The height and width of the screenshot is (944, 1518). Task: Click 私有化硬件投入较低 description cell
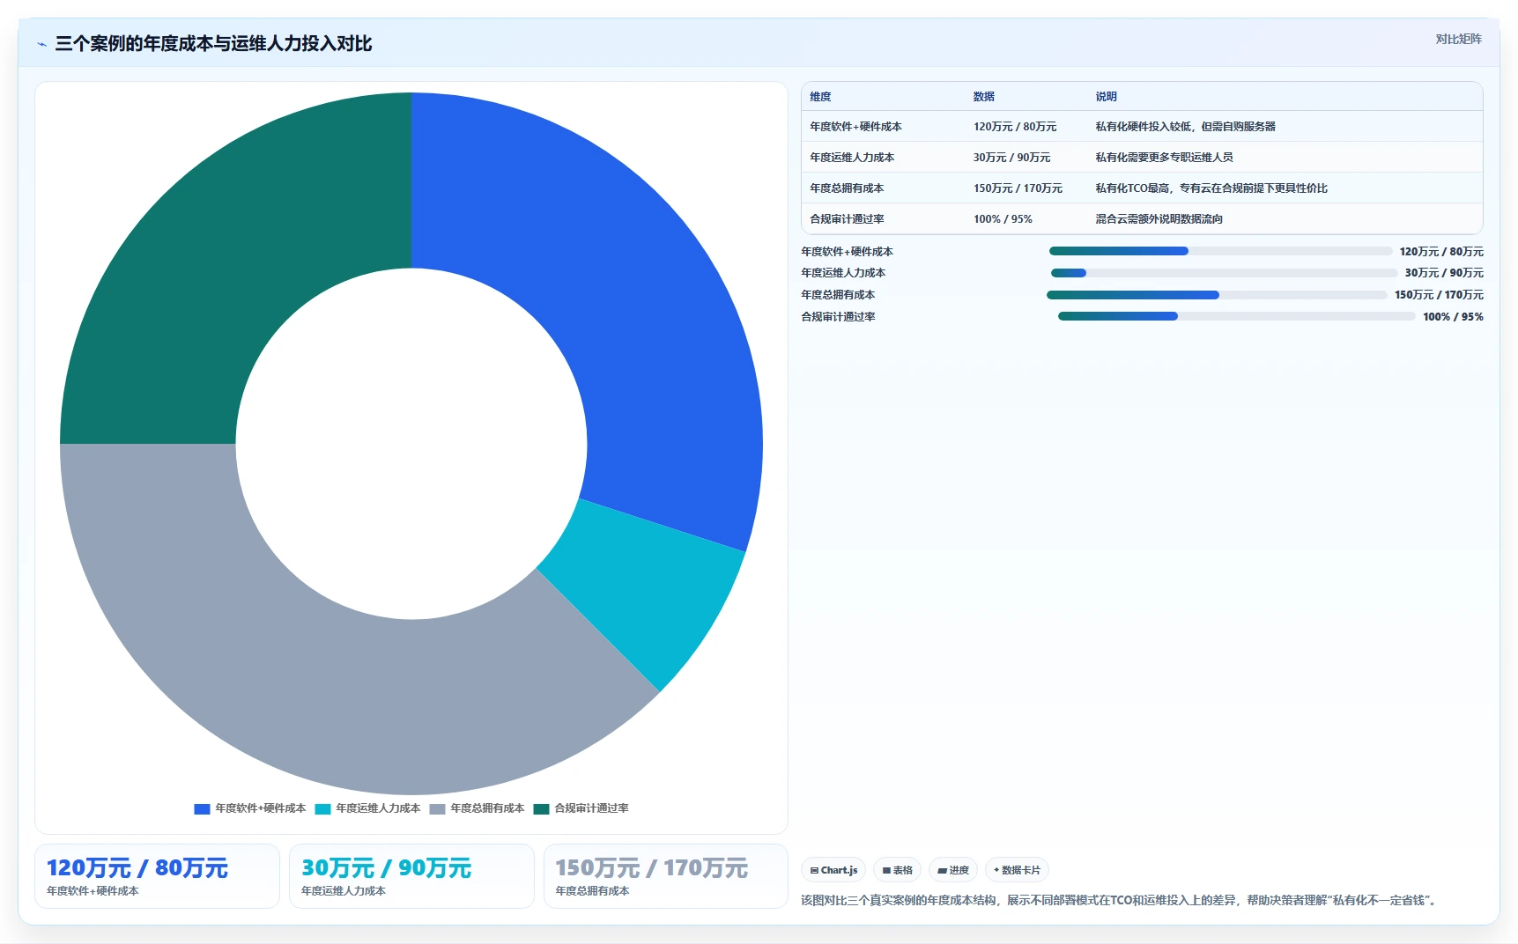tap(1185, 127)
